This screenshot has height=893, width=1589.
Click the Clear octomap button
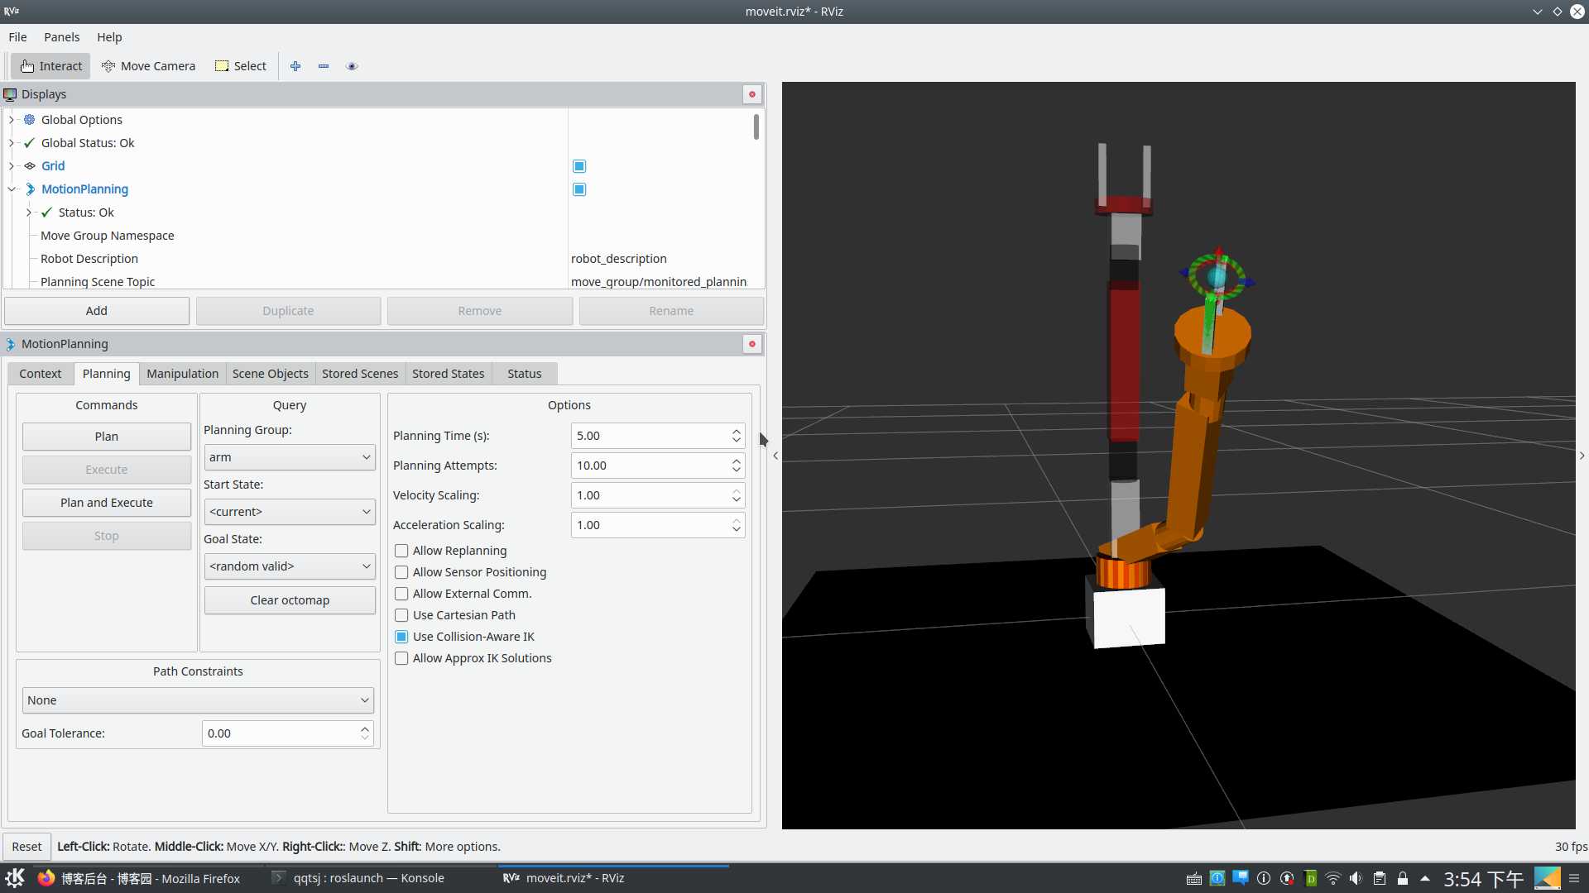290,600
